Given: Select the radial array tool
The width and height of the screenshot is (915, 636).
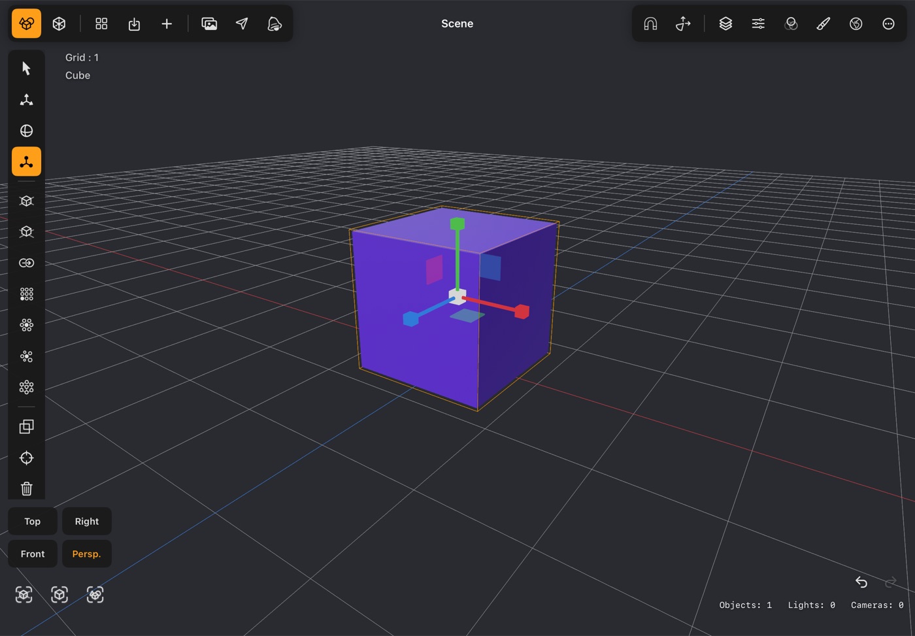Looking at the screenshot, I should [26, 325].
